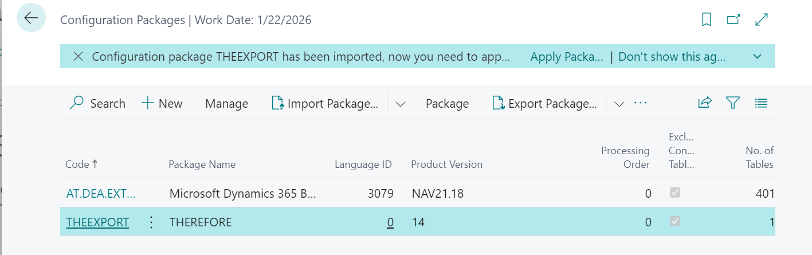Open the THEEXPORT package code link

[97, 222]
